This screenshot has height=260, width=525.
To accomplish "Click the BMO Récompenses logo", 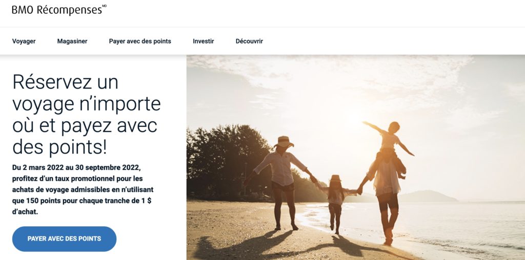I will click(x=59, y=10).
